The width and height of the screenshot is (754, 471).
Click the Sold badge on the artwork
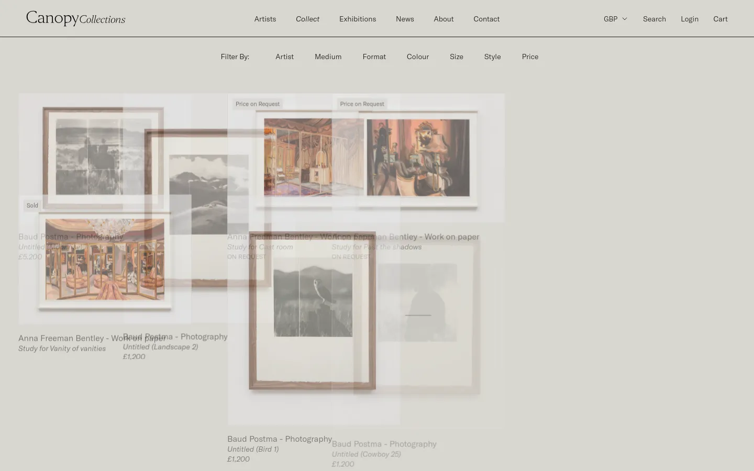tap(32, 206)
